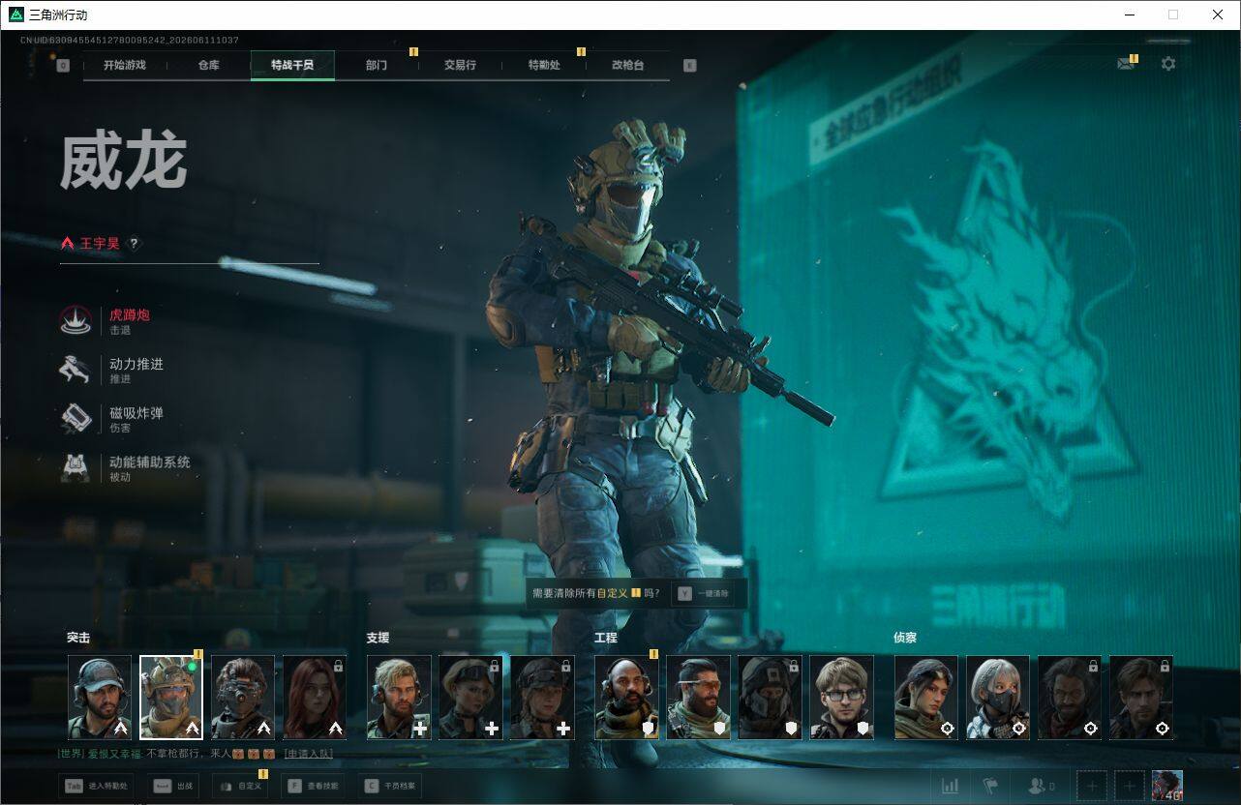Open the settings gear
The width and height of the screenshot is (1241, 805).
click(x=1168, y=64)
